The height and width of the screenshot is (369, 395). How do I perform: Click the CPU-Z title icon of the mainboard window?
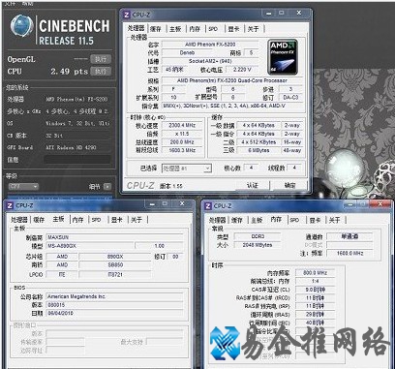(10, 205)
